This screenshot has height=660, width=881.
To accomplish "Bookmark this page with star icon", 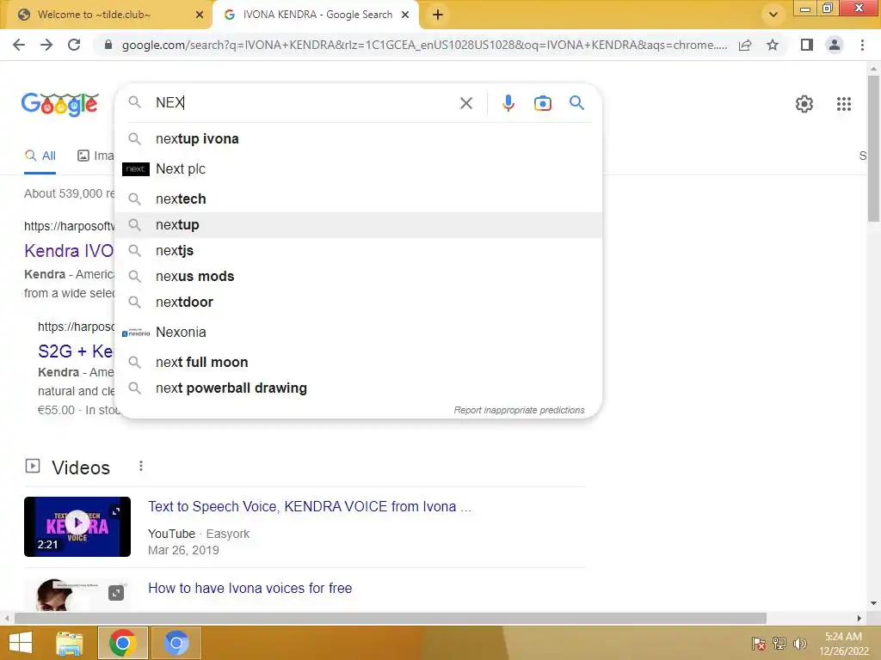I will (x=773, y=45).
